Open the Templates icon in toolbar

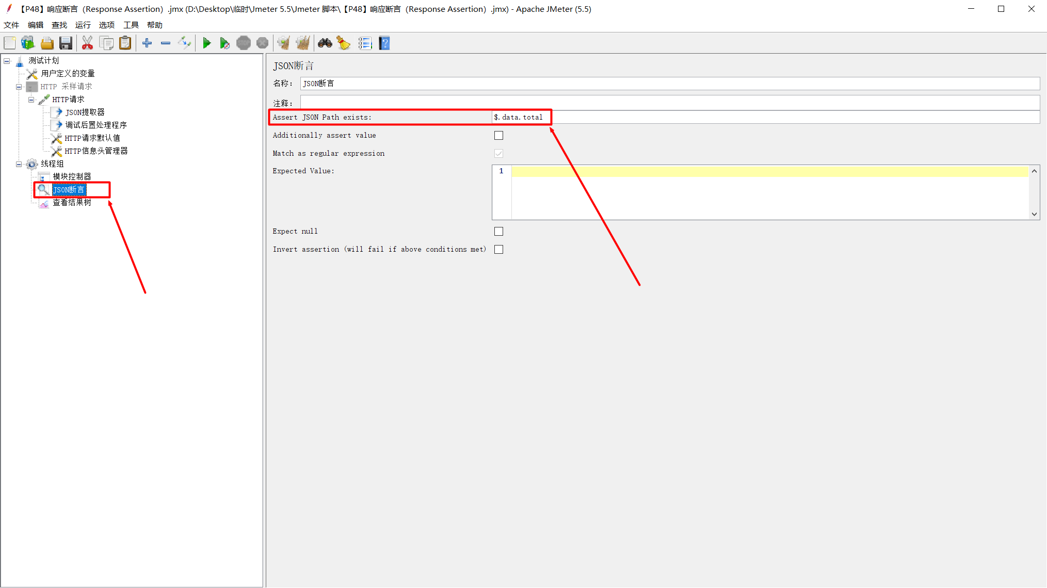click(x=28, y=43)
